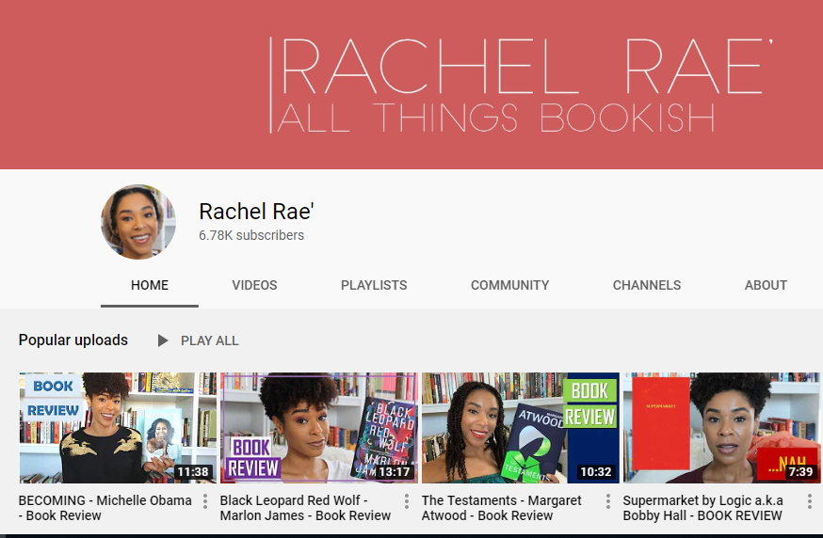Image resolution: width=823 pixels, height=538 pixels.
Task: Go to the Community tab
Action: pos(509,285)
